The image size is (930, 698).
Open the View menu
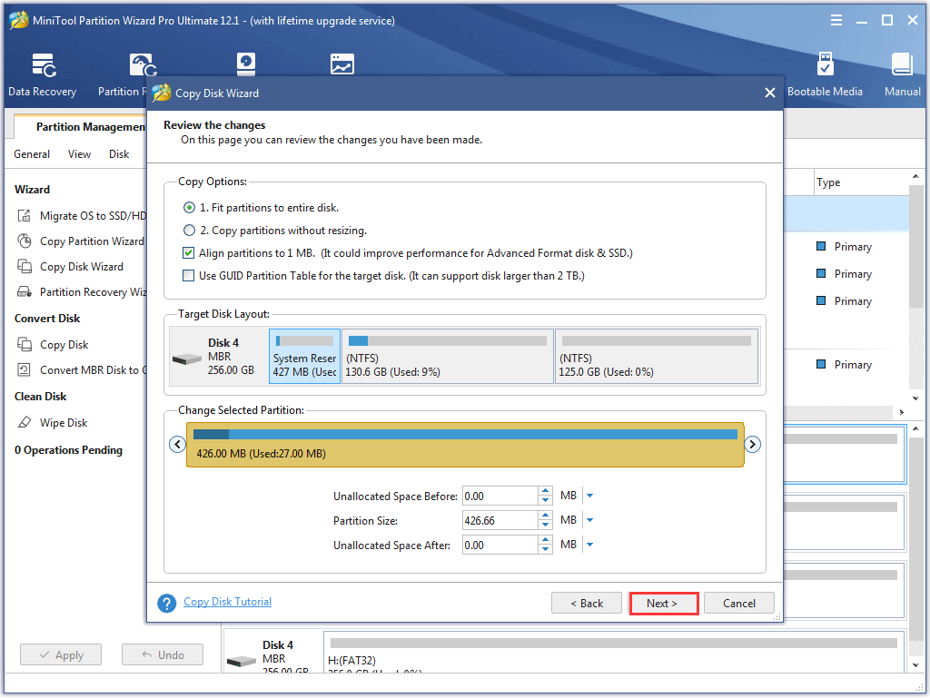click(79, 154)
